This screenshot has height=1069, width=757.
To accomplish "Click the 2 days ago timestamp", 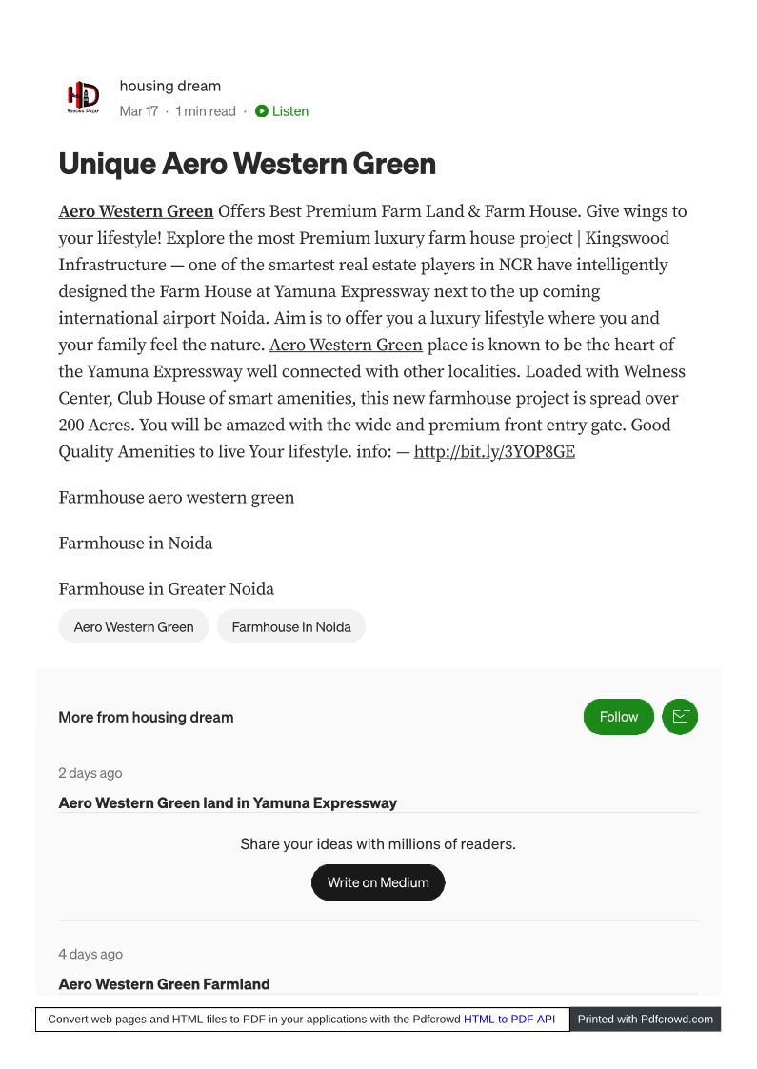I will tap(90, 772).
